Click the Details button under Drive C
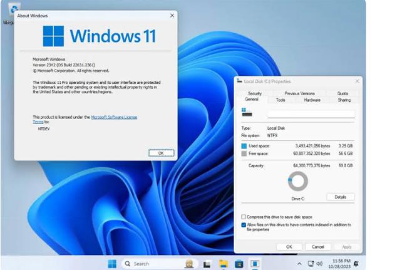407x270 pixels. click(340, 197)
